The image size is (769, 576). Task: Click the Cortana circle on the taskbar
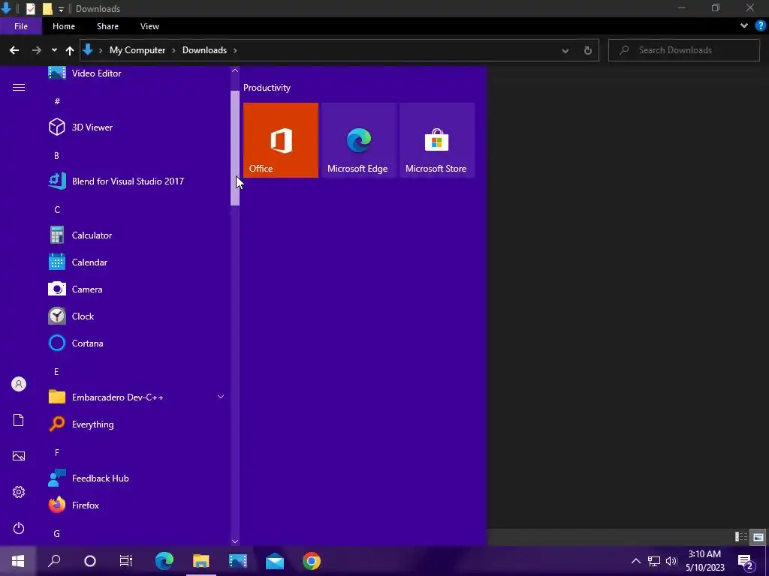point(90,561)
